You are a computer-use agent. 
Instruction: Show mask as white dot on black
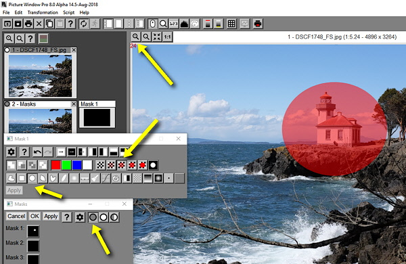[153, 165]
